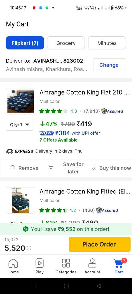Tap the Save for later box icon

tap(51, 168)
